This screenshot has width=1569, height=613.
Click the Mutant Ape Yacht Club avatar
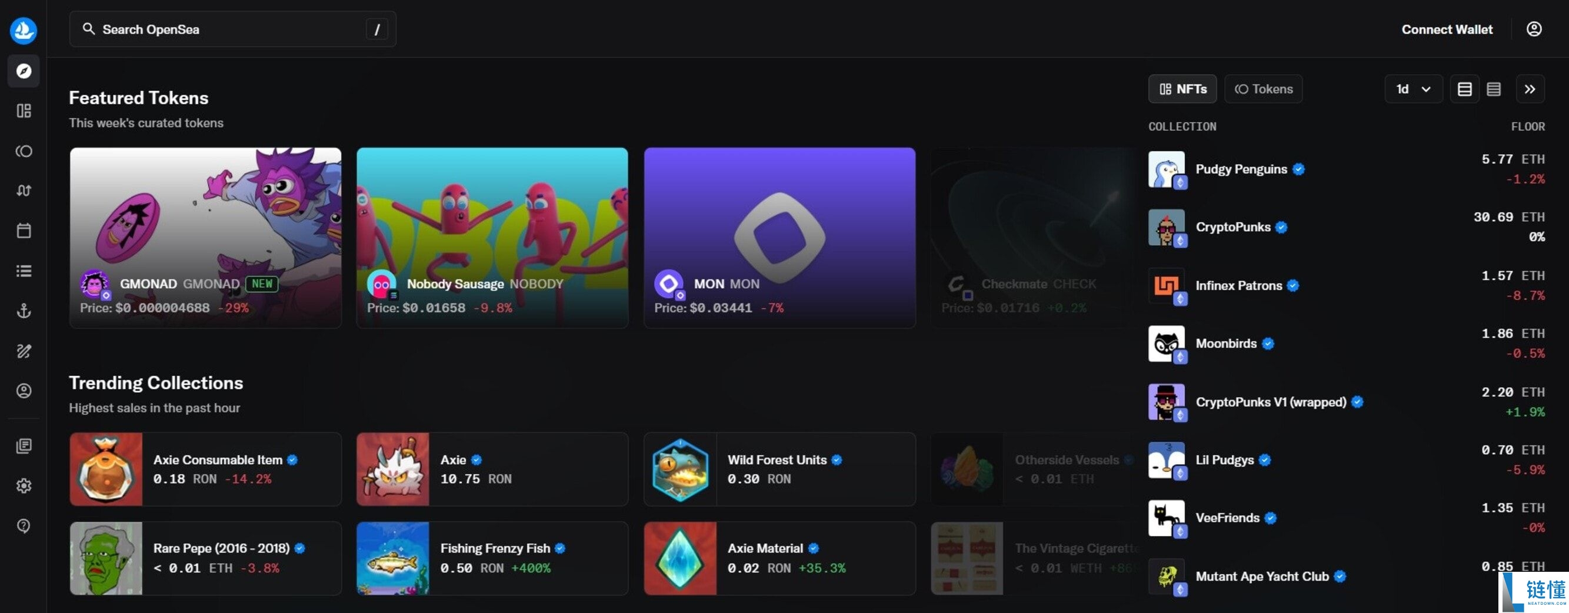(x=1167, y=577)
